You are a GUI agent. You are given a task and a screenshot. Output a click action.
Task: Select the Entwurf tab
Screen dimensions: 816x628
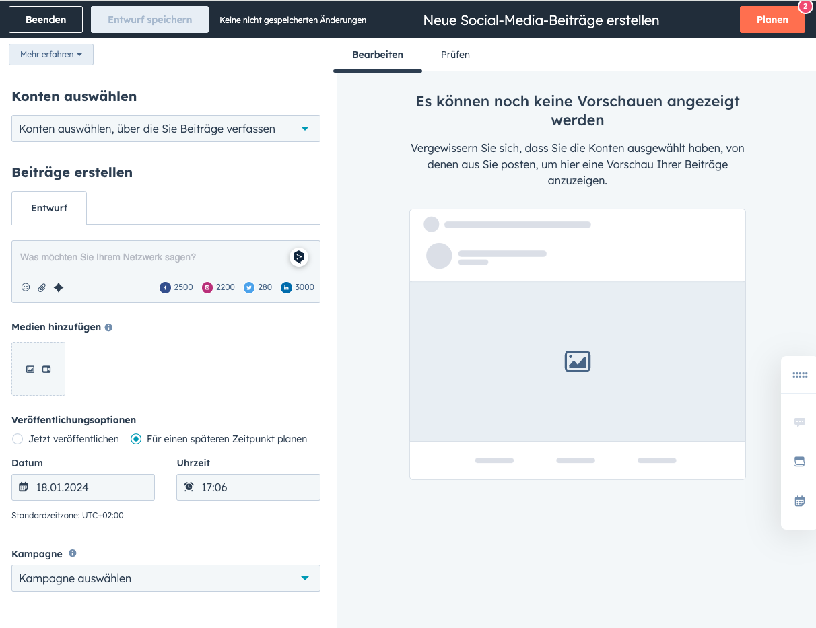(x=48, y=208)
